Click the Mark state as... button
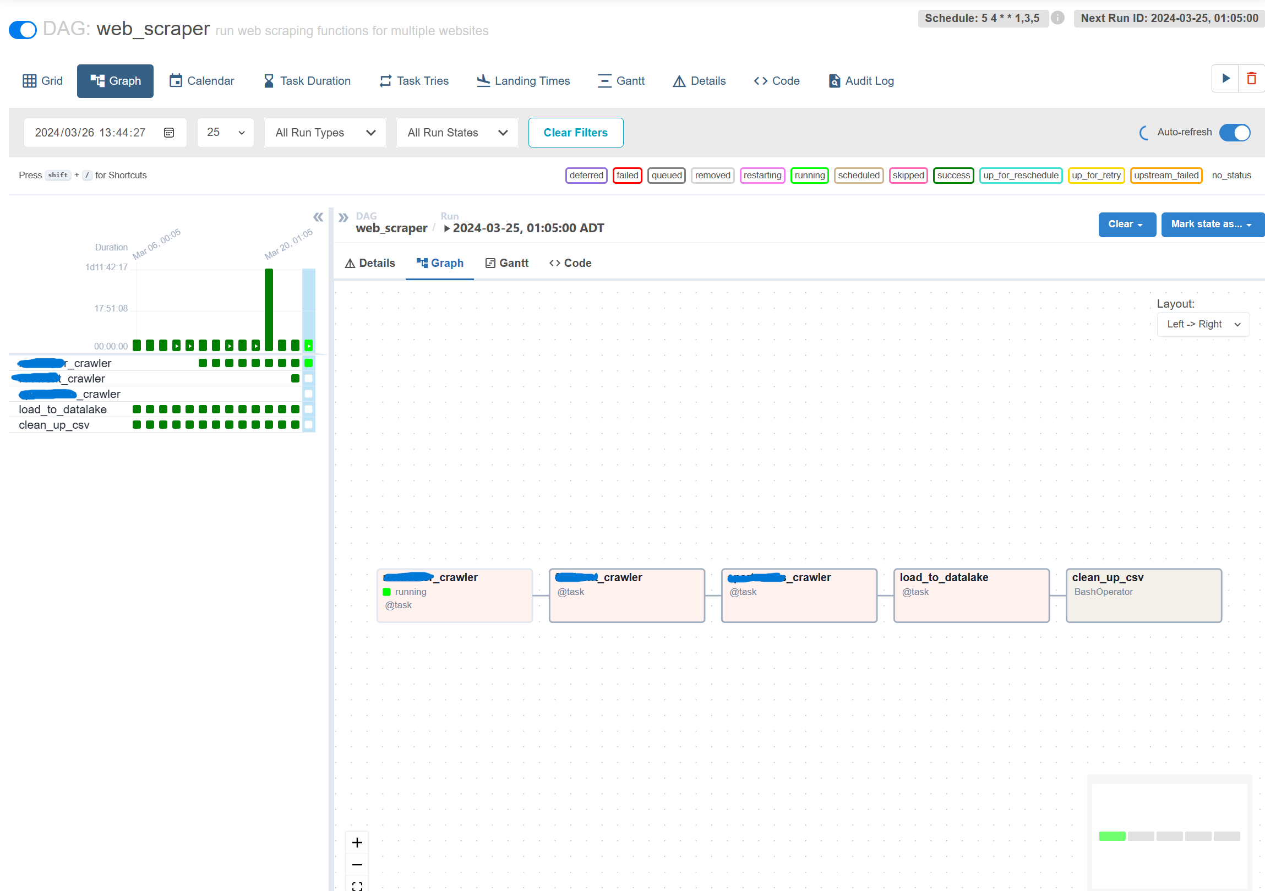 point(1211,224)
